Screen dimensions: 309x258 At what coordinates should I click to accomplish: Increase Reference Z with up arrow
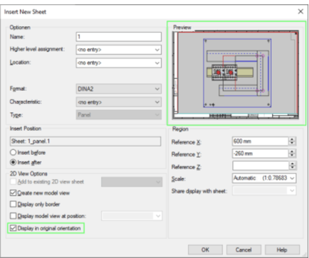[292, 163]
